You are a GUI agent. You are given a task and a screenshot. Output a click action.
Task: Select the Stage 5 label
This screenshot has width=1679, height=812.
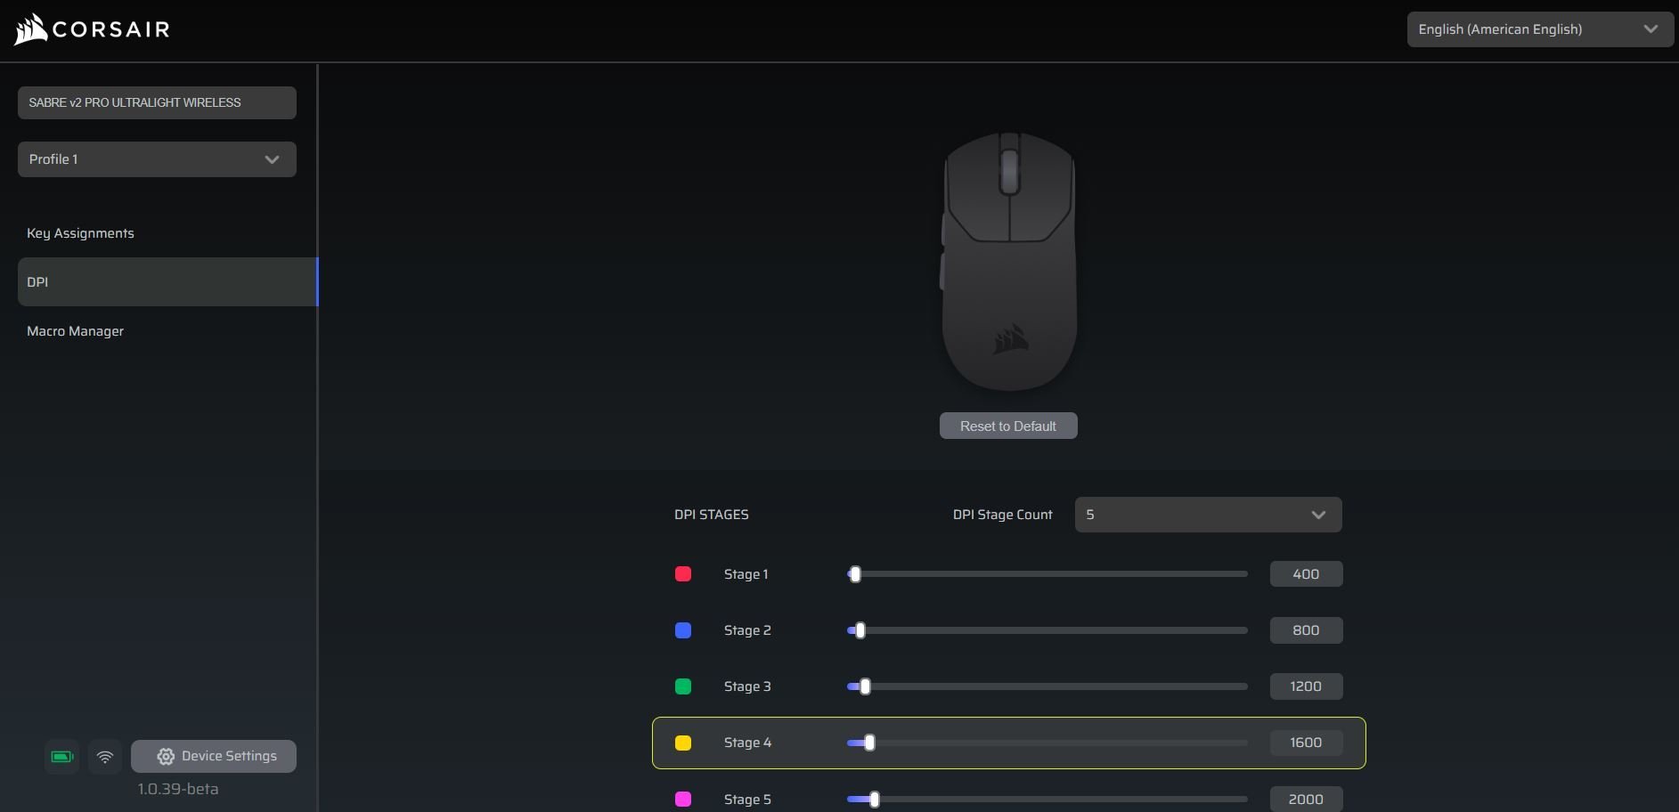[x=747, y=800]
